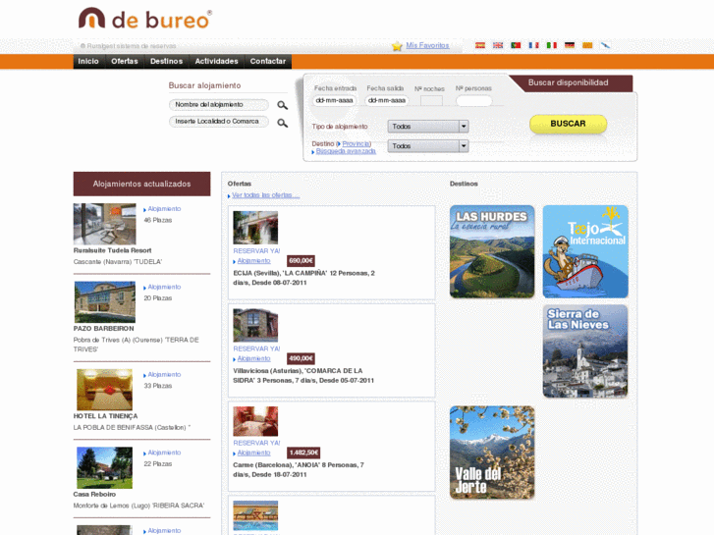Open the Actividades menu item

coord(216,62)
